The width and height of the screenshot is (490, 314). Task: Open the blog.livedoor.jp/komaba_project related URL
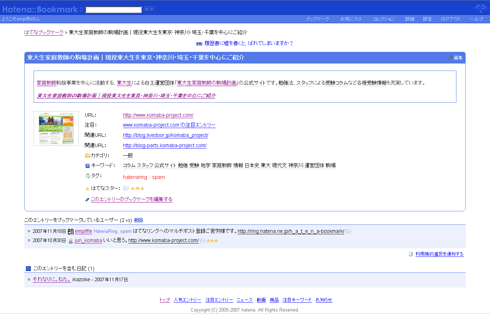(165, 135)
